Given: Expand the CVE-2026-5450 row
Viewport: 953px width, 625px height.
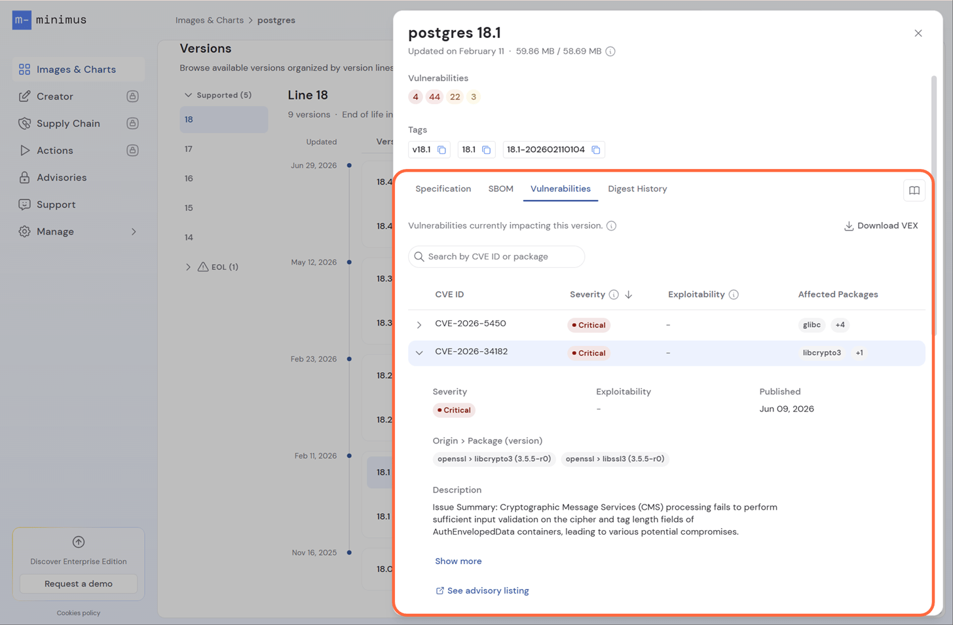Looking at the screenshot, I should point(419,325).
